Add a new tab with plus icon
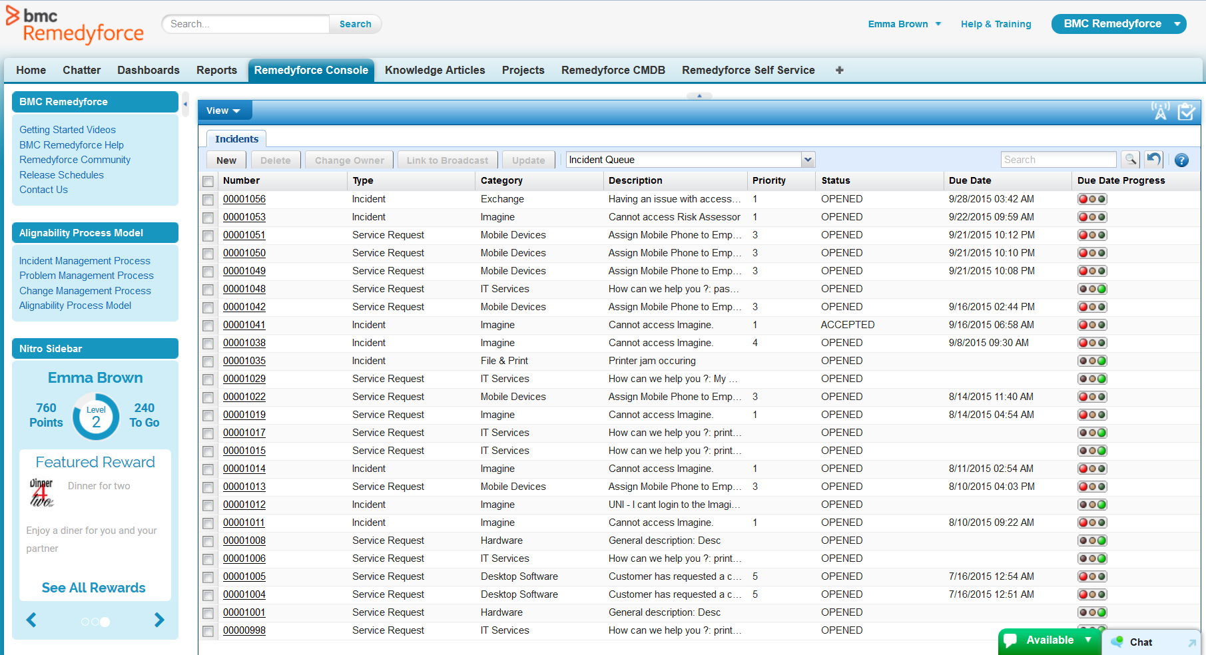Image resolution: width=1206 pixels, height=655 pixels. [x=839, y=70]
